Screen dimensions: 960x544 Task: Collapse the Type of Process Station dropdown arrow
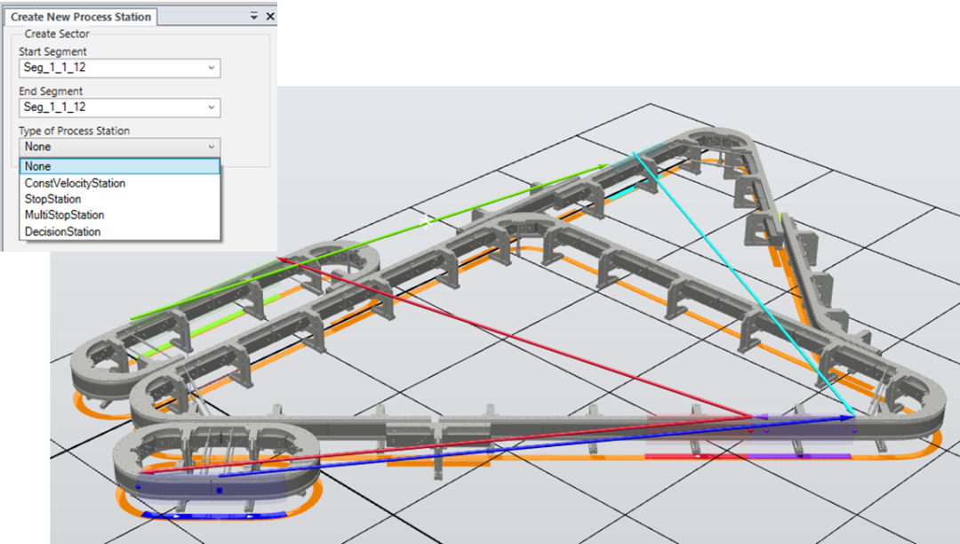[x=211, y=147]
